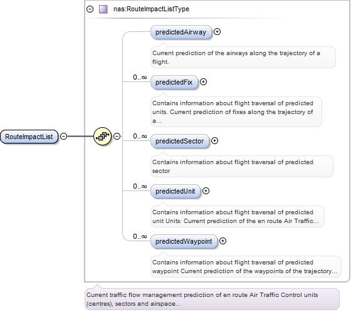Expand the predictedSector plus icon
Viewport: 351px width, 312px height.
coord(214,141)
